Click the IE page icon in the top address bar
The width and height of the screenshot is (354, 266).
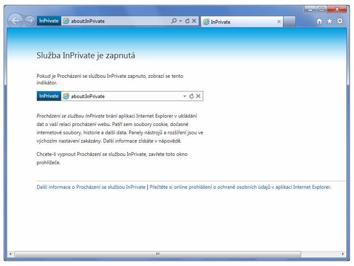(x=66, y=21)
